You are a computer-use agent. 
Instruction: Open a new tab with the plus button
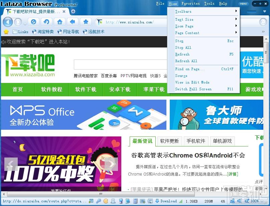click(73, 11)
